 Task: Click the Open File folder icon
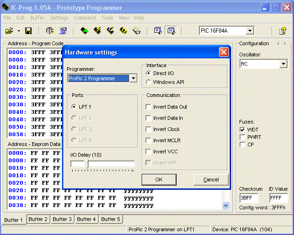click(x=9, y=31)
